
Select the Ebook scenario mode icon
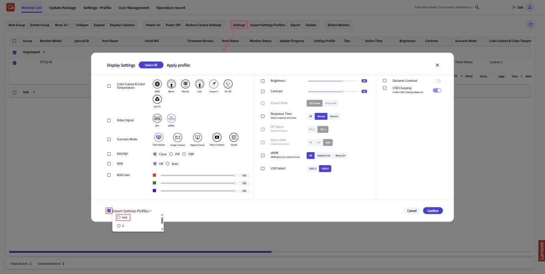tap(234, 137)
